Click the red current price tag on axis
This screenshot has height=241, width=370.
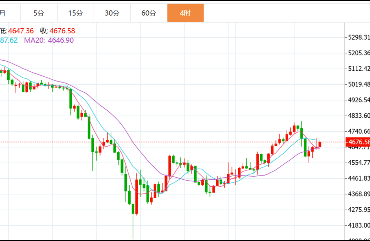(357, 142)
